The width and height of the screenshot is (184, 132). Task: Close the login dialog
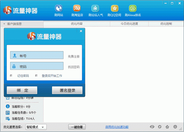pos(81,31)
